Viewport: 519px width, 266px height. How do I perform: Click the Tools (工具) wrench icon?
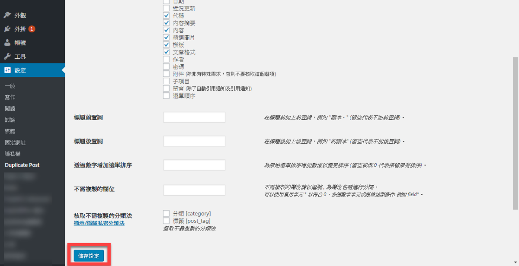coord(7,57)
